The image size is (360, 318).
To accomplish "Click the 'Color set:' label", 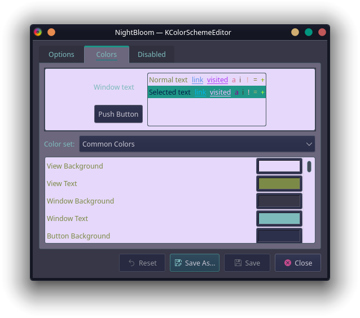I will click(59, 144).
